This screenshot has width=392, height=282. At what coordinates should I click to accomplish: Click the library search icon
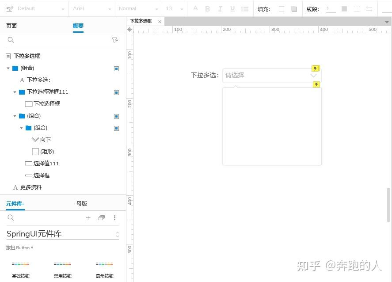(x=11, y=217)
